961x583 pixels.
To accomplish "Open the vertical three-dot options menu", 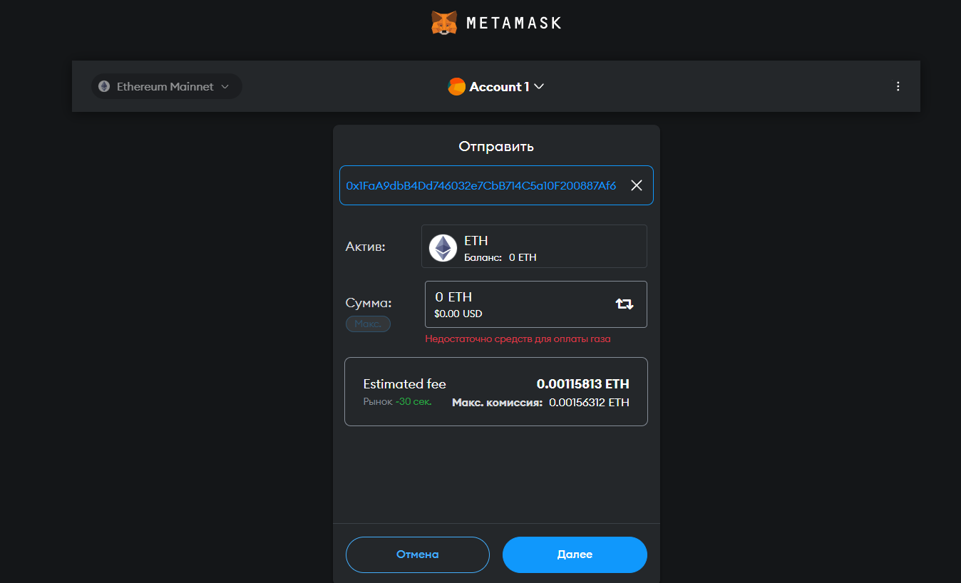I will point(898,86).
